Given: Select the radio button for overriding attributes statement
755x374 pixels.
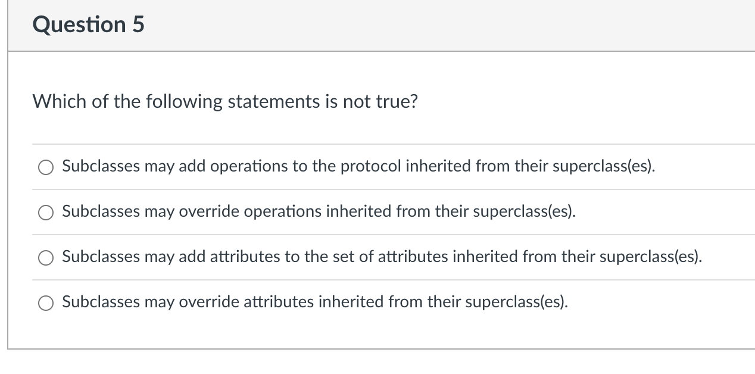Looking at the screenshot, I should [45, 303].
